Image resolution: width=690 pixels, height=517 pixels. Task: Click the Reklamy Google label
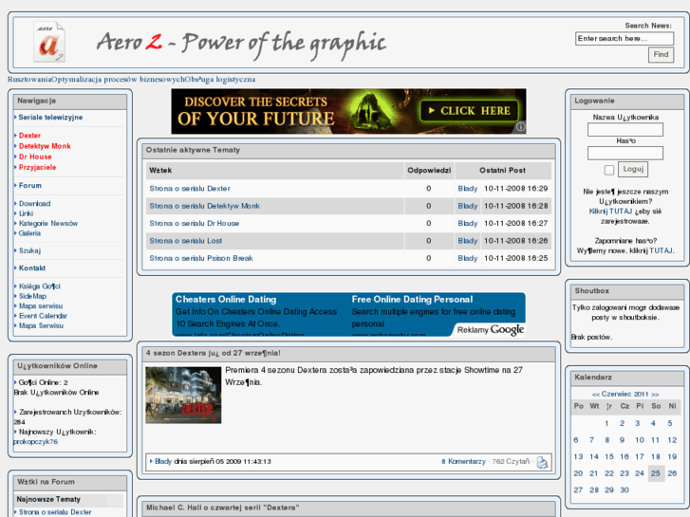pyautogui.click(x=491, y=329)
